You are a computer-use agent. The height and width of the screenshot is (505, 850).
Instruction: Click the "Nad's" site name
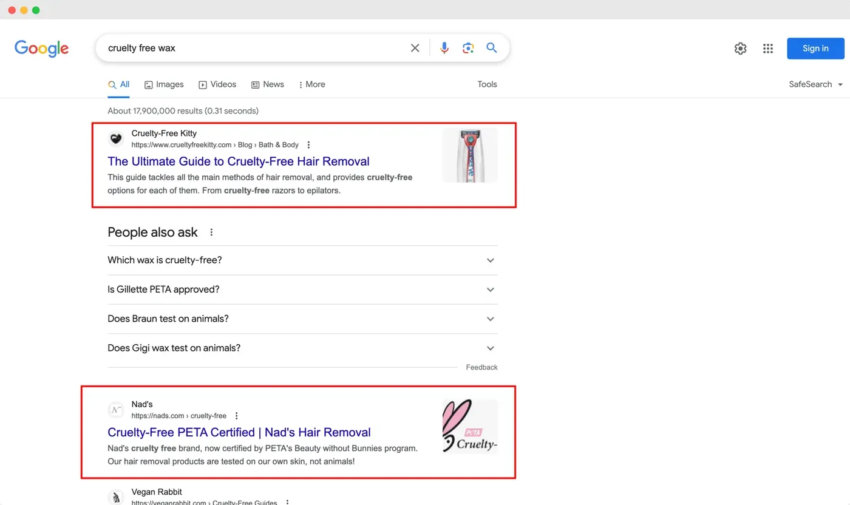[x=142, y=405]
